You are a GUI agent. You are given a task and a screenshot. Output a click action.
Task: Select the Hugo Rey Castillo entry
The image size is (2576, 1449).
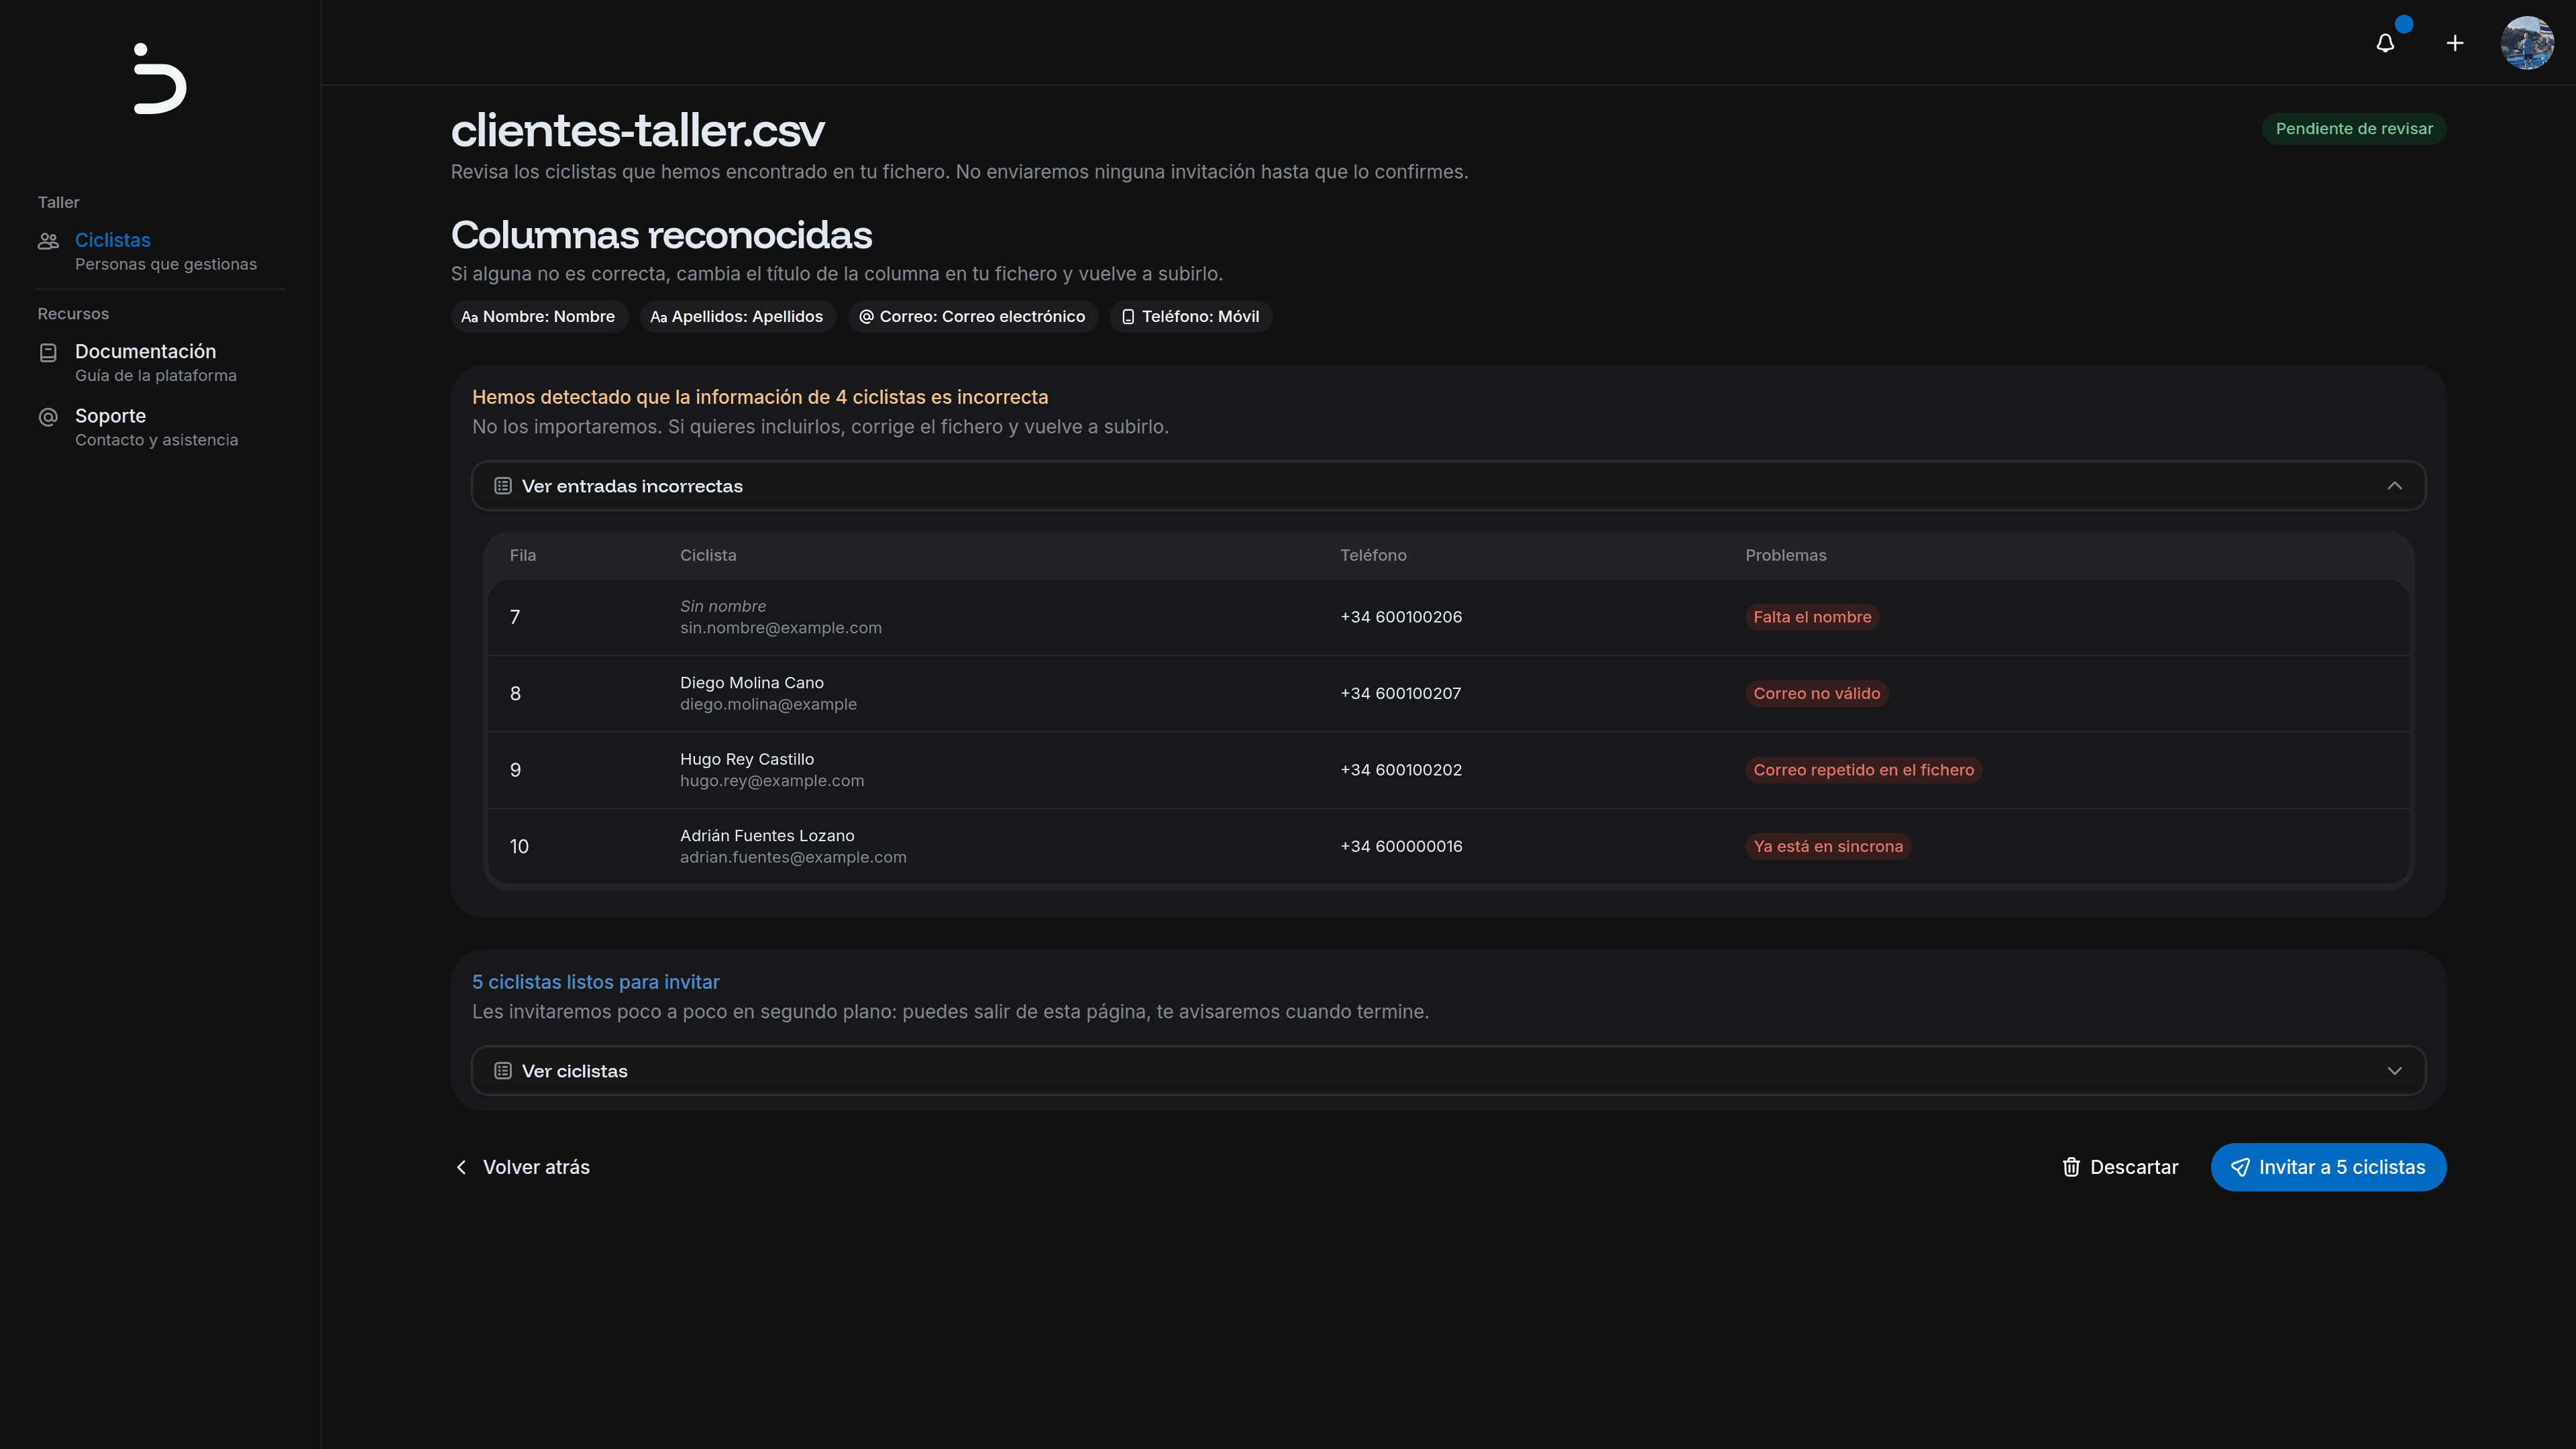click(x=1448, y=770)
